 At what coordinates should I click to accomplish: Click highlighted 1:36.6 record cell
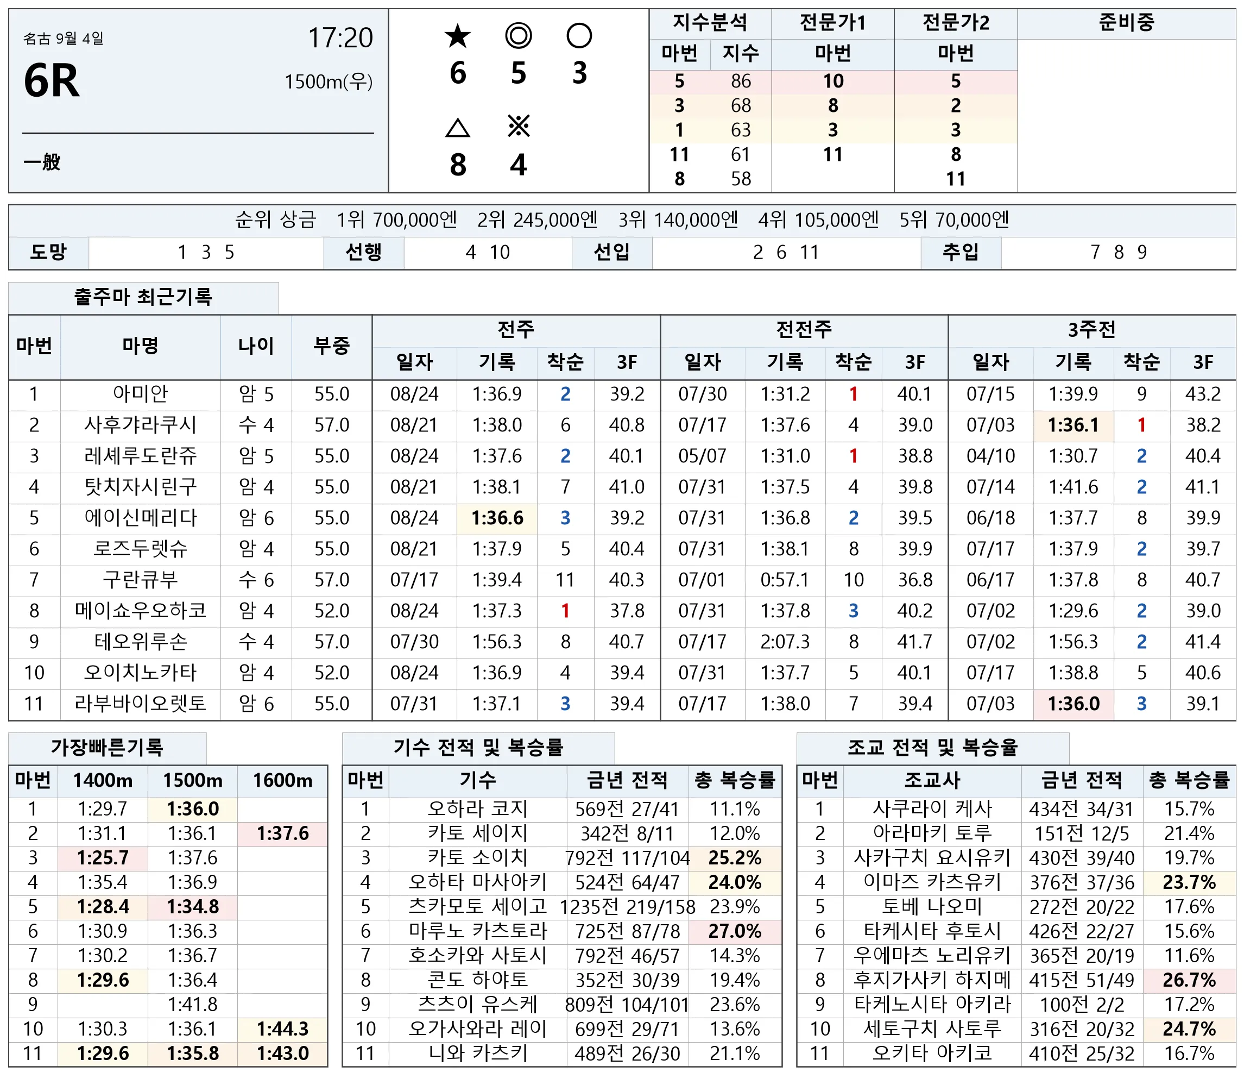[497, 517]
